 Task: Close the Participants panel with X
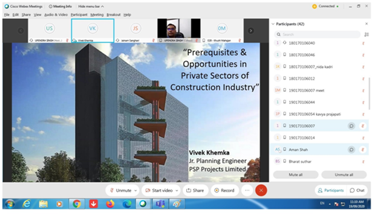[x=367, y=24]
